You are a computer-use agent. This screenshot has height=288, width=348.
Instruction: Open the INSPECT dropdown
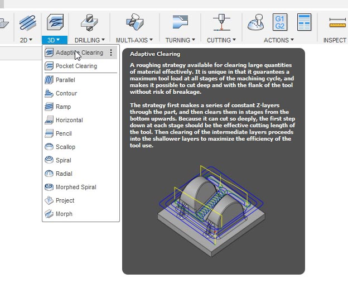point(335,40)
